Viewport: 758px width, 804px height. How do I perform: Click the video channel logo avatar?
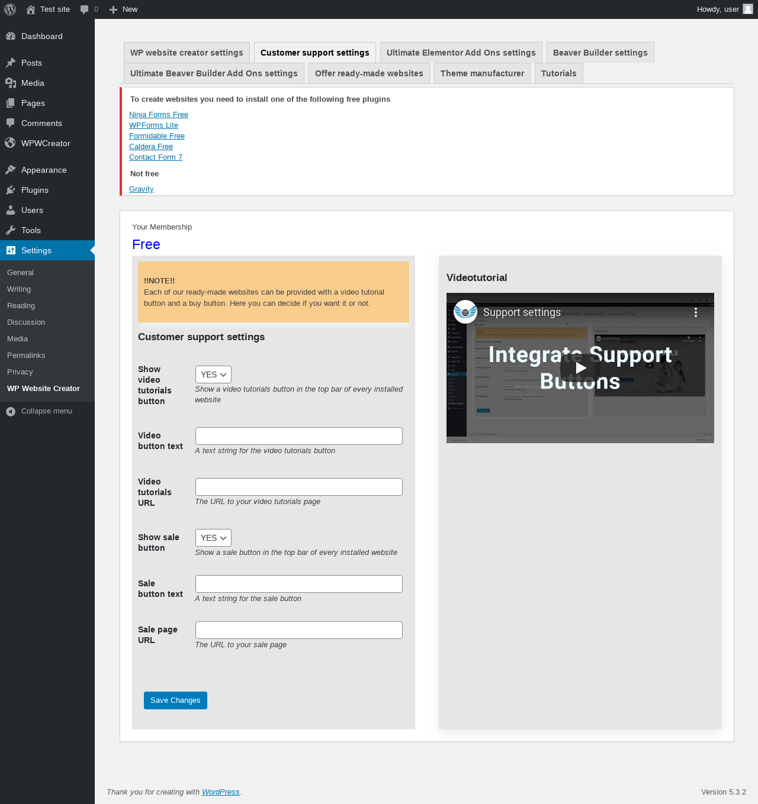coord(465,312)
